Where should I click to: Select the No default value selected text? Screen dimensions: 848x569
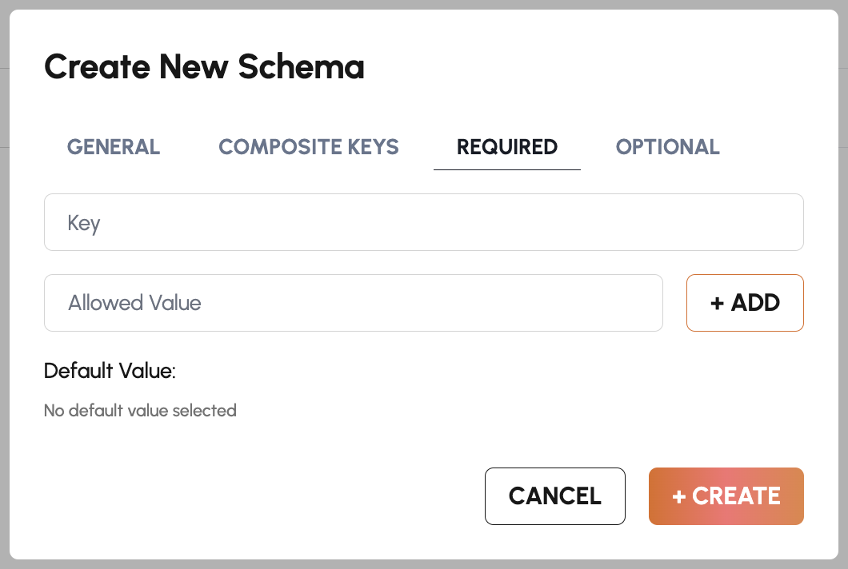coord(140,410)
